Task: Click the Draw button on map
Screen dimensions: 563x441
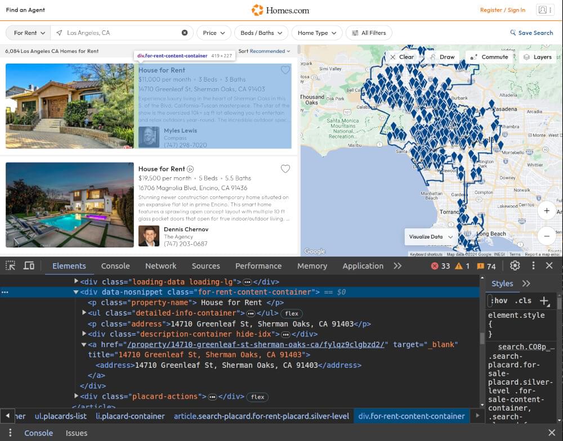Action: [442, 57]
